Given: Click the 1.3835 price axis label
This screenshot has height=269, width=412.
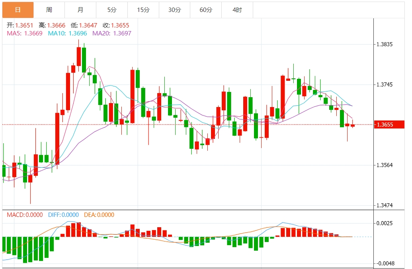Looking at the screenshot, I should tap(385, 45).
